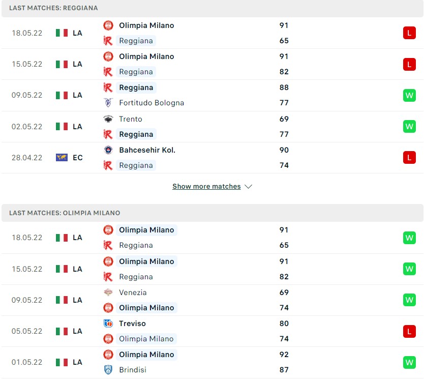424x380 pixels.
Task: Click the Bahcesehir Kol. team logo
Action: pyautogui.click(x=108, y=150)
